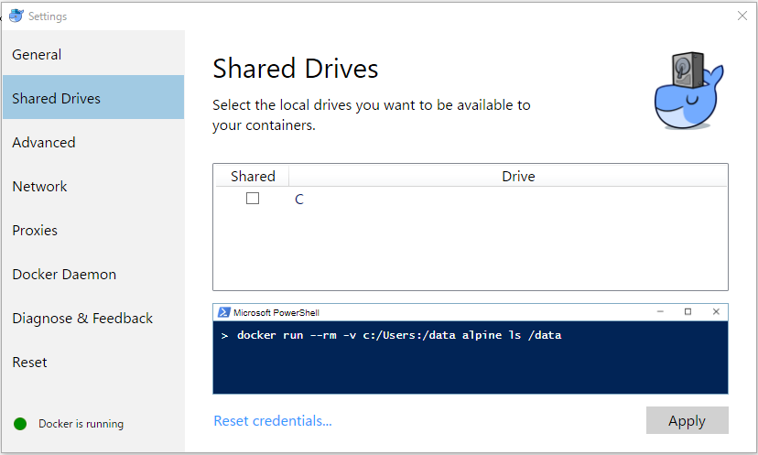Click the 'Shared Drives' page heading

pyautogui.click(x=296, y=68)
